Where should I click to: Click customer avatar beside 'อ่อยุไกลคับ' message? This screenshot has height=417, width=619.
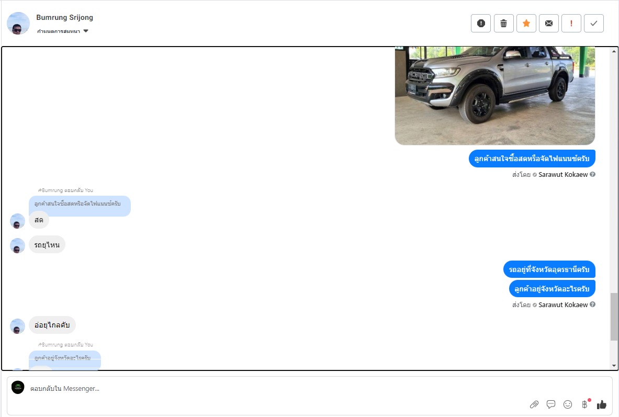tap(17, 326)
